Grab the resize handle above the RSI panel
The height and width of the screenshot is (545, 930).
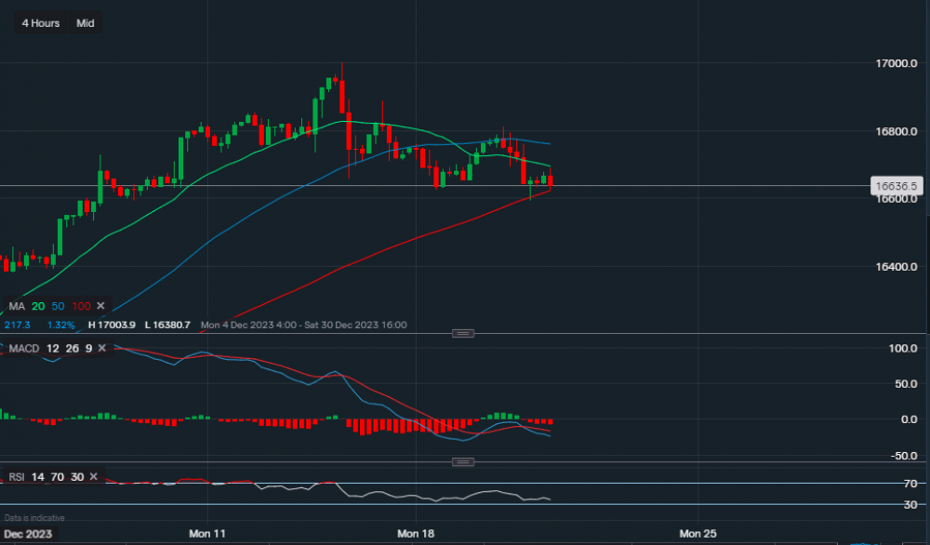[x=461, y=461]
